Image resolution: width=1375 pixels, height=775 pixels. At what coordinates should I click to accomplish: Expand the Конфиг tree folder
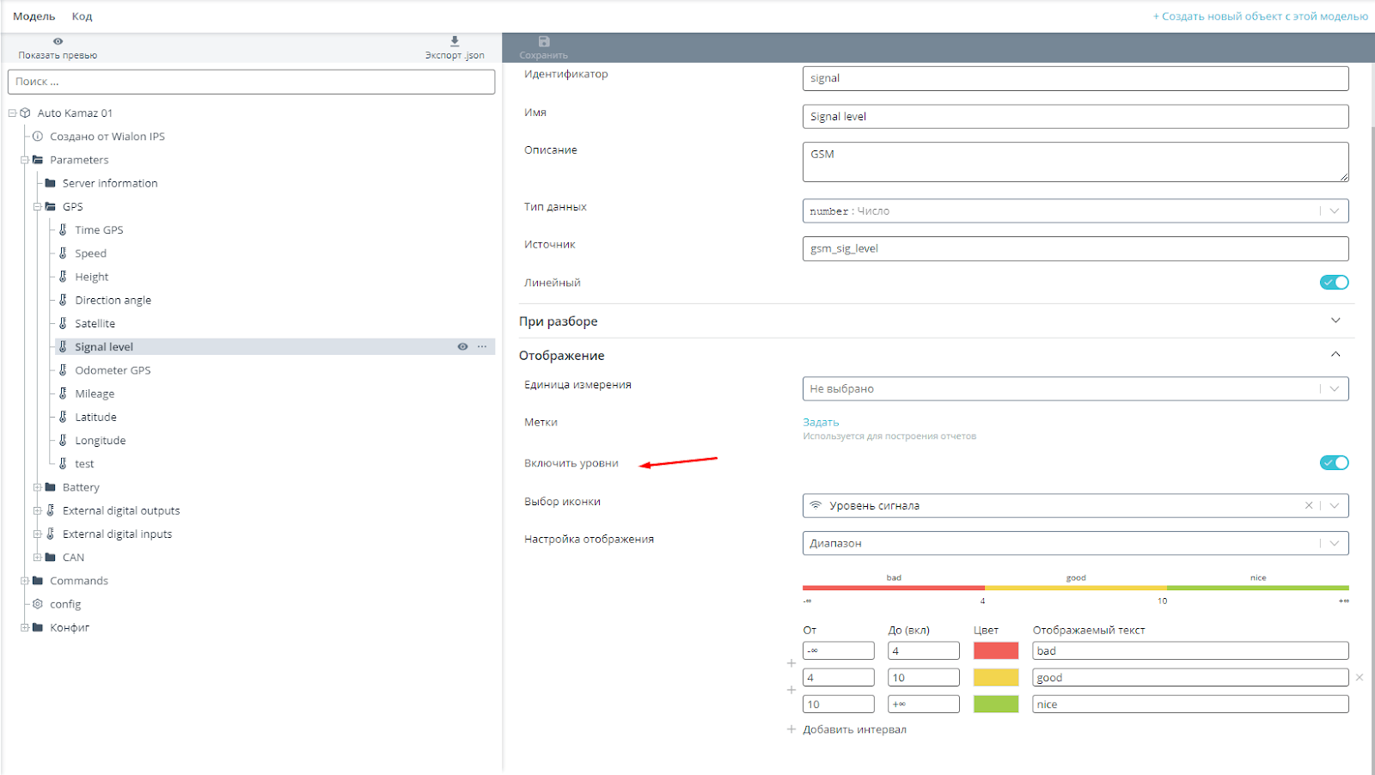tap(25, 627)
